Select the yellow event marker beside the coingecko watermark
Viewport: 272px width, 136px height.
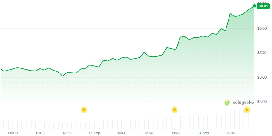247,110
